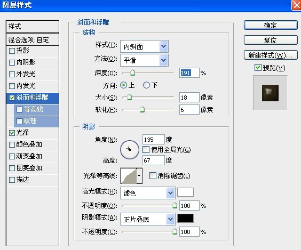Click the 新建样式 new style button

tap(271, 55)
